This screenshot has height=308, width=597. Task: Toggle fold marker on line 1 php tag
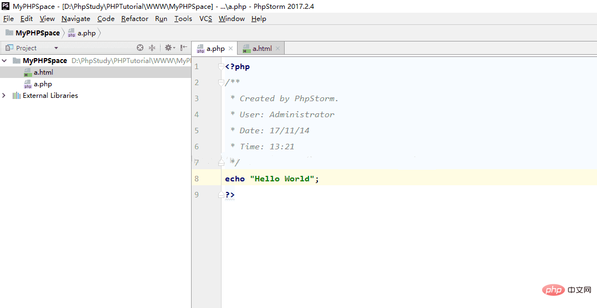222,67
